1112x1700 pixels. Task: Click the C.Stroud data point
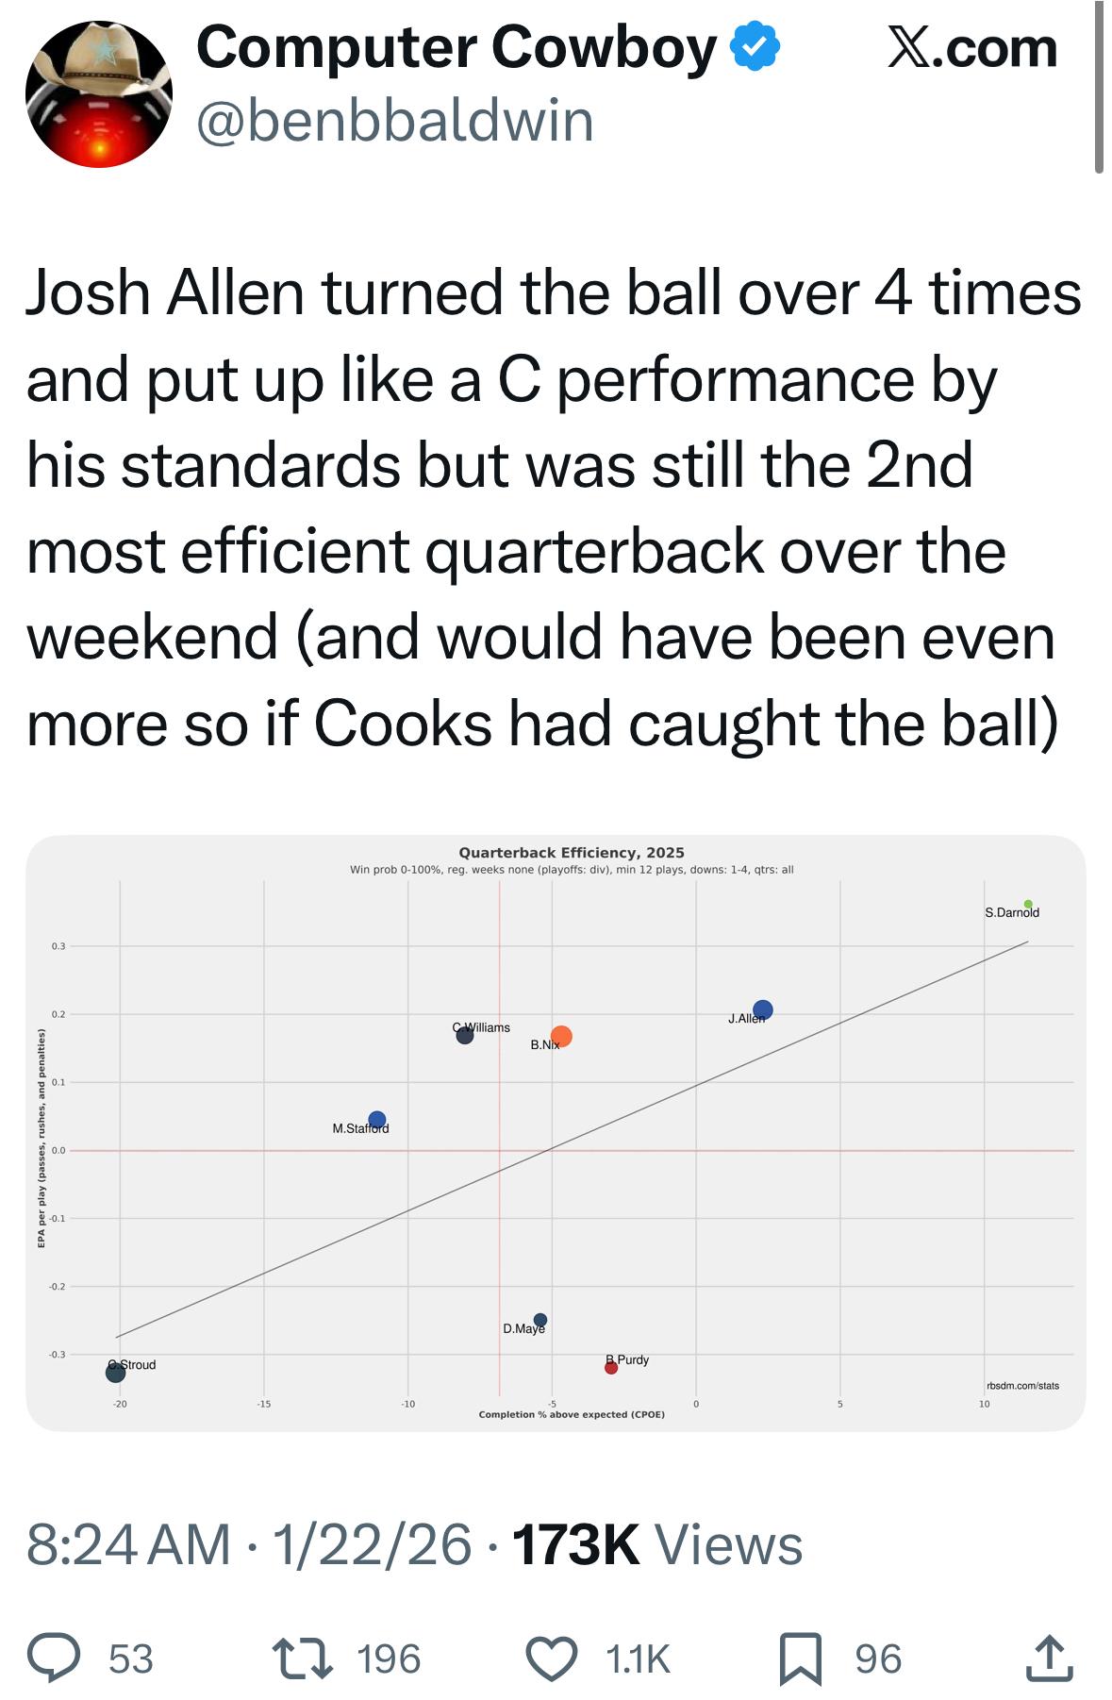[115, 1373]
